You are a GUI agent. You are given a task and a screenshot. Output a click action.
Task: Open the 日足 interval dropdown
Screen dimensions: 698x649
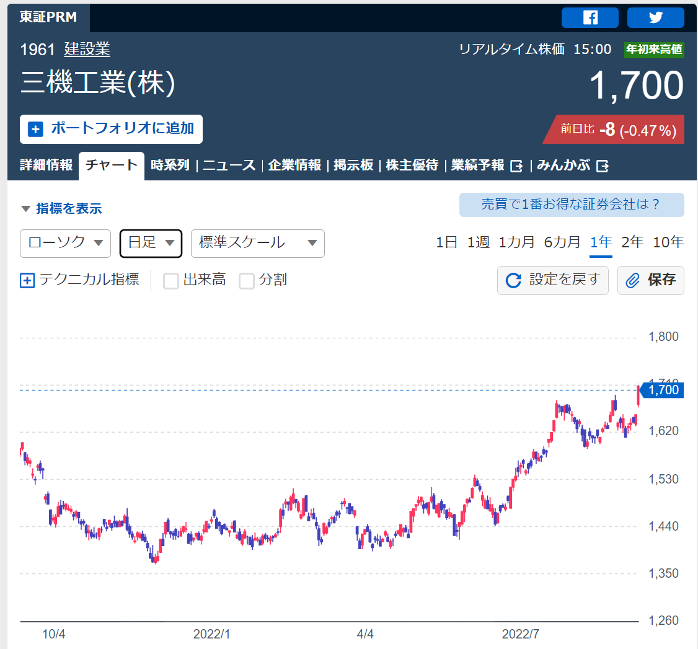click(151, 244)
